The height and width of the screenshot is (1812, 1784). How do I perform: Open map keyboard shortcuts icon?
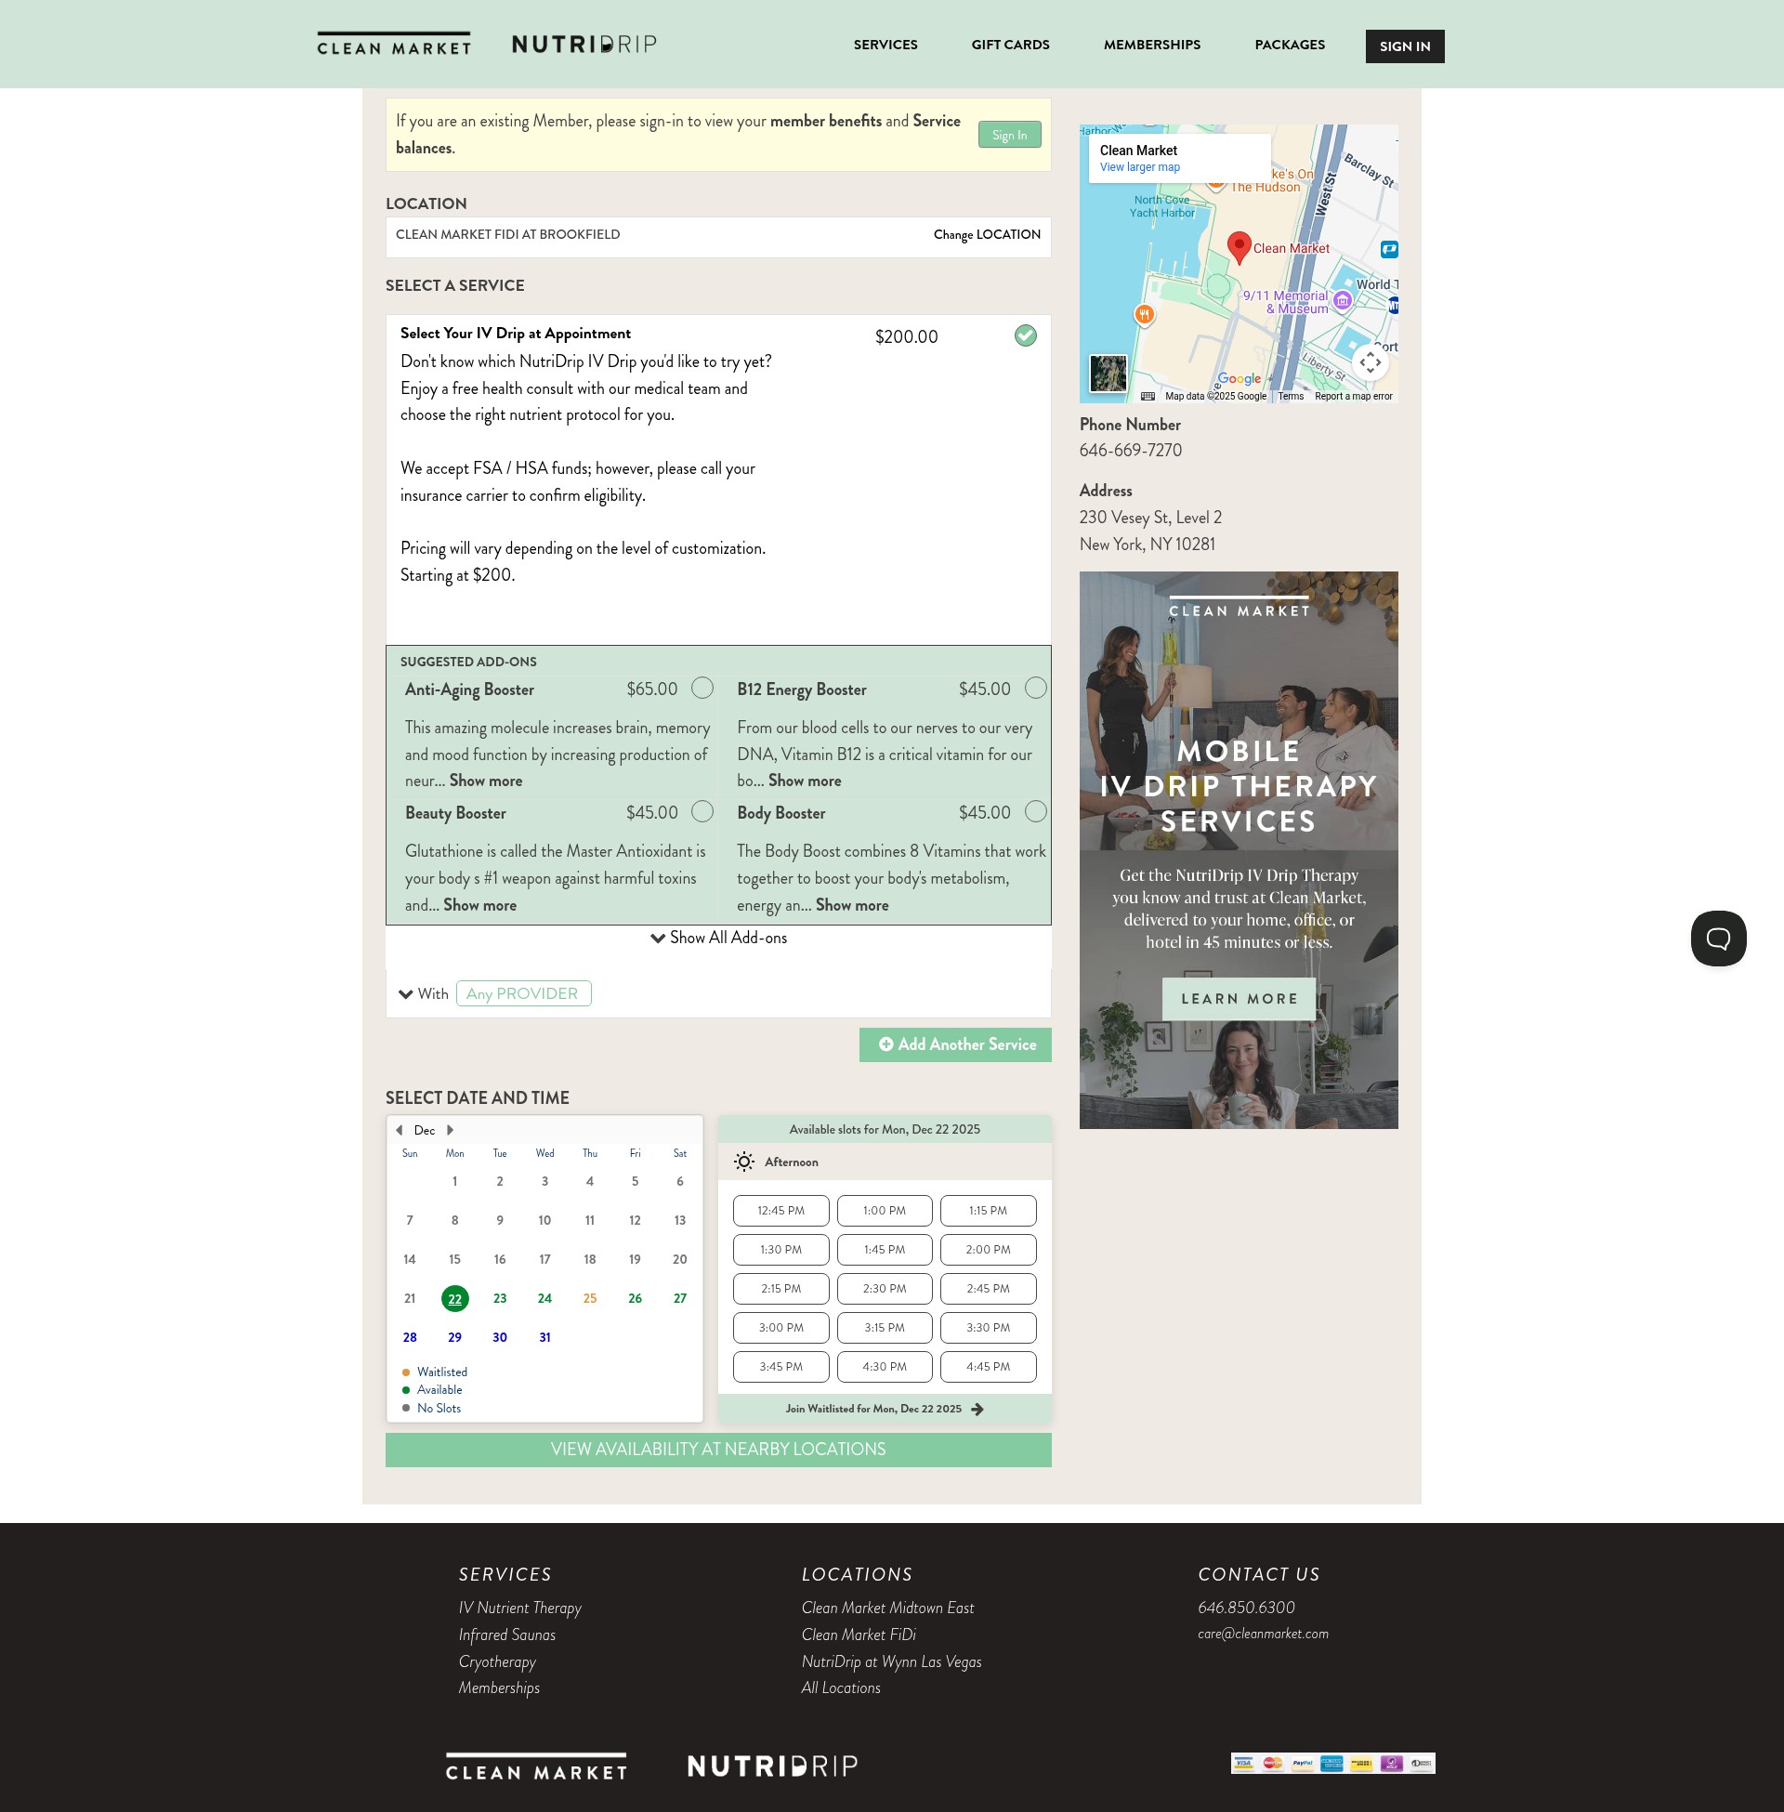pos(1148,396)
